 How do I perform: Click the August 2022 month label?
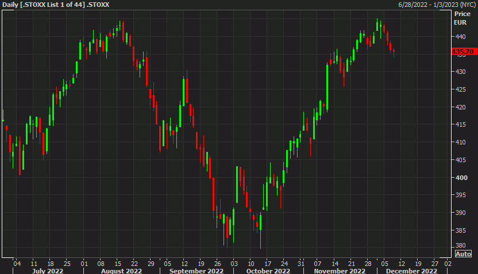tap(121, 271)
